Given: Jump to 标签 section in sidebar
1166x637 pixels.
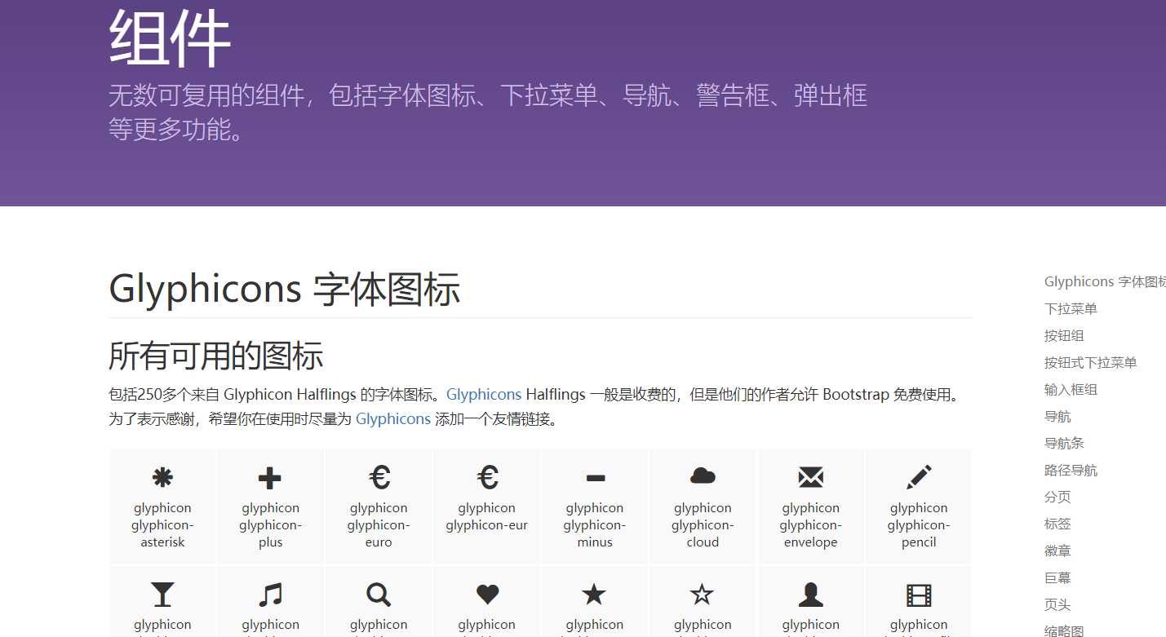Looking at the screenshot, I should [1057, 524].
